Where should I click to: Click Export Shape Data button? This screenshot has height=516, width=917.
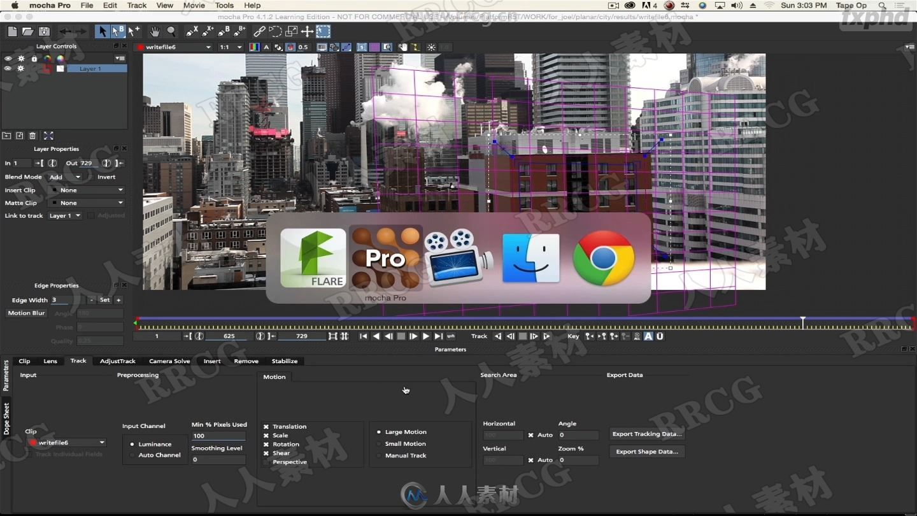click(647, 452)
